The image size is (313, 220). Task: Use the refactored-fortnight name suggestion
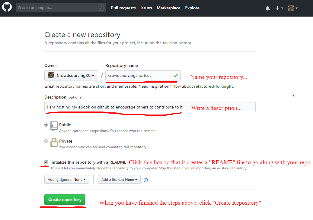point(213,86)
